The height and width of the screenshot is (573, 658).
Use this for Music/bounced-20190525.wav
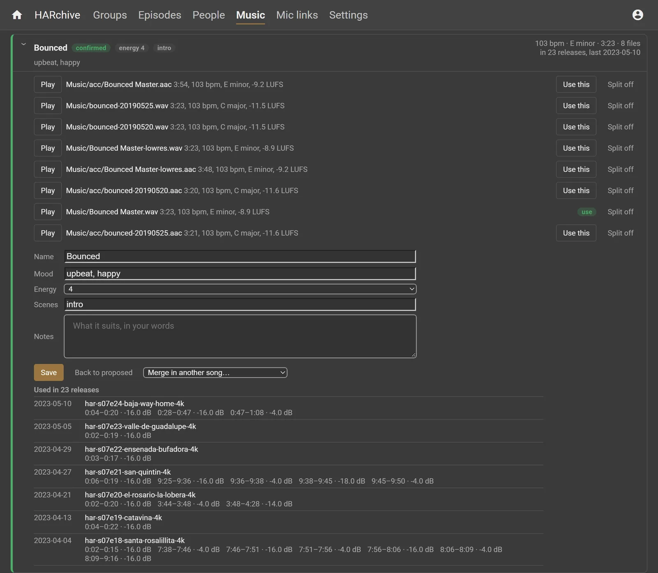(576, 106)
